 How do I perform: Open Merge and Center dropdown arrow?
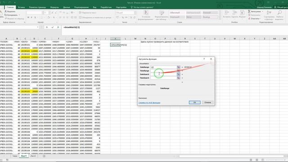(113, 18)
